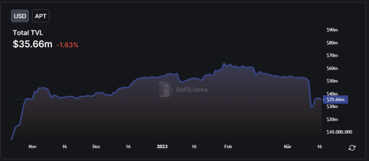
Task: Click the blue $35.66m axis price tag
Action: click(x=336, y=100)
